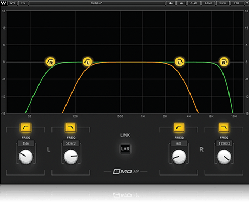
Task: Click the R low-pass frequency knob under 11900
Action: [x=224, y=157]
